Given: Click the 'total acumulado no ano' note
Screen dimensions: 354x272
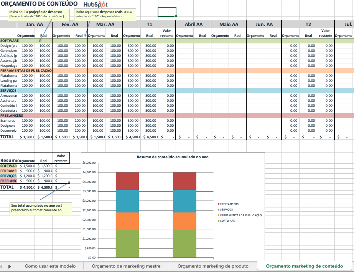Looking at the screenshot, I should point(41,208).
